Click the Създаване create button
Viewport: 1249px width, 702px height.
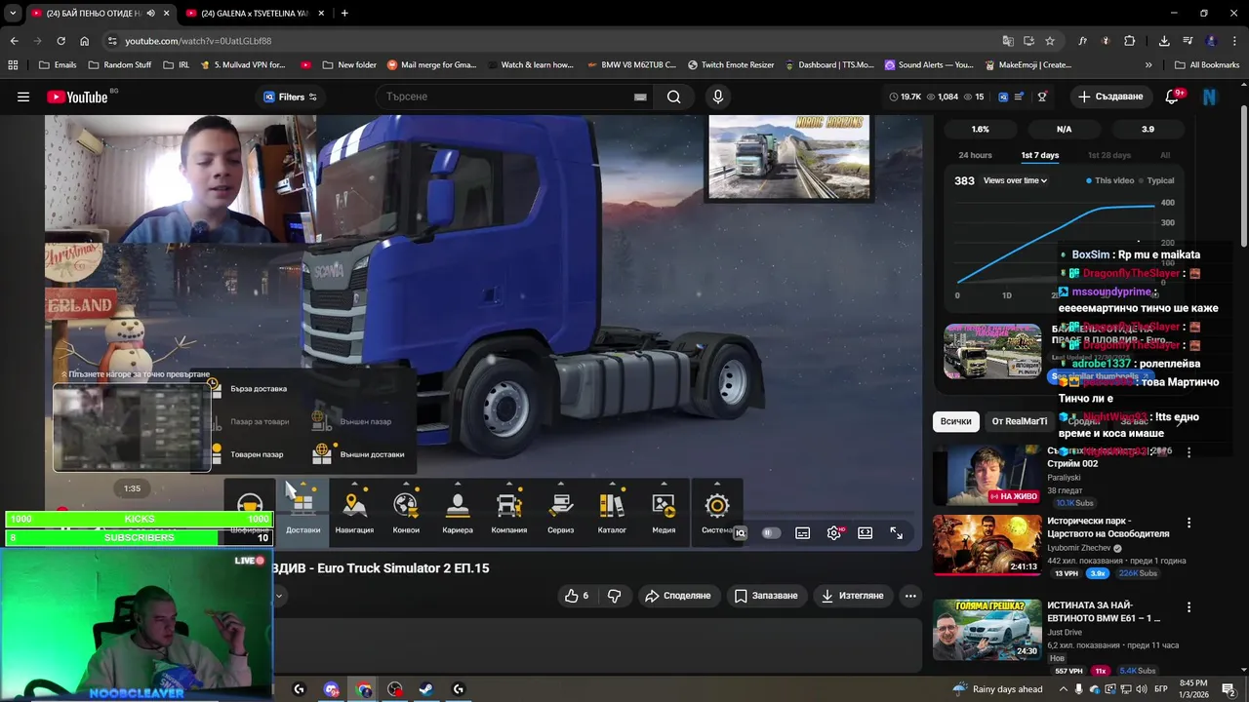[1109, 97]
